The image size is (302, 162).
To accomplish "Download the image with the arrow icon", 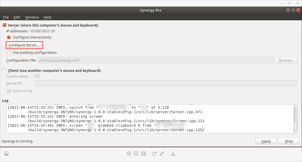I will [x=173, y=154].
